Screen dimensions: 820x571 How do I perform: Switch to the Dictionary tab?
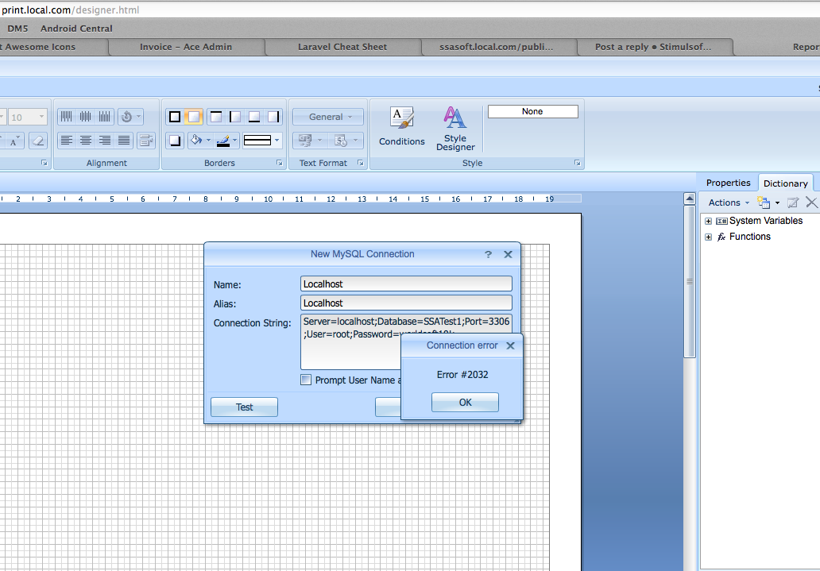tap(786, 183)
